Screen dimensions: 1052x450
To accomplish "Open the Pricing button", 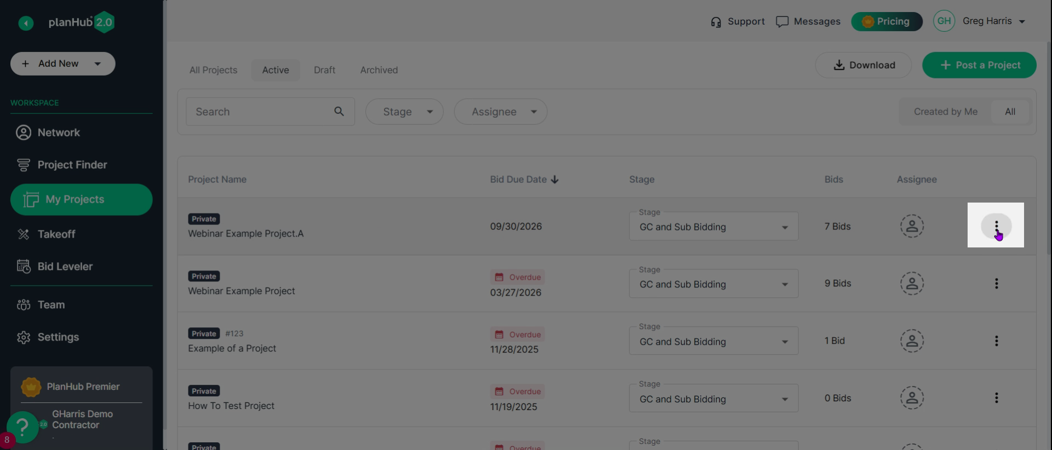I will click(886, 21).
